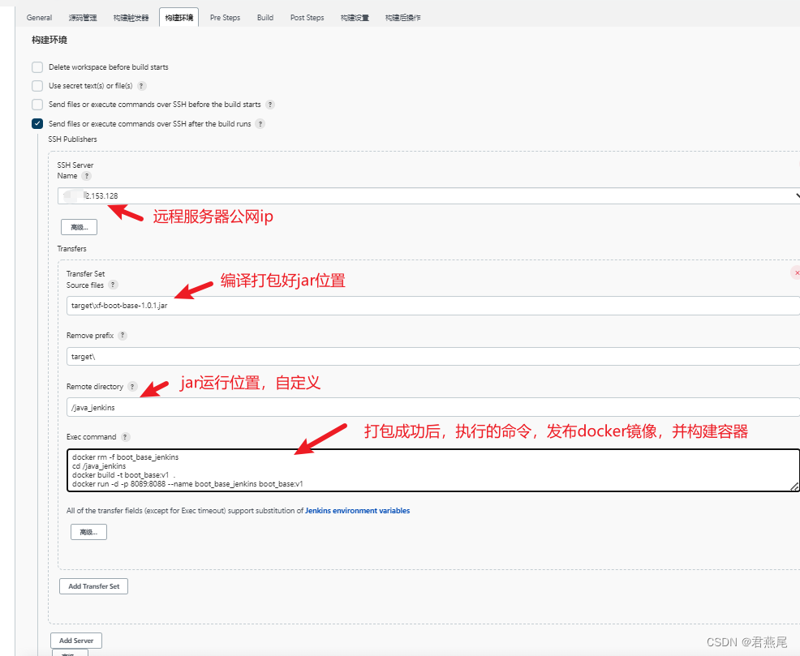Click the Remote directory input field
The width and height of the screenshot is (800, 656).
432,407
